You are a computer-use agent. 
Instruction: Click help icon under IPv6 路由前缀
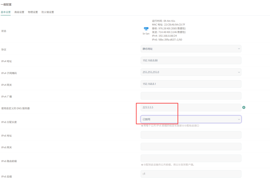pos(142,165)
